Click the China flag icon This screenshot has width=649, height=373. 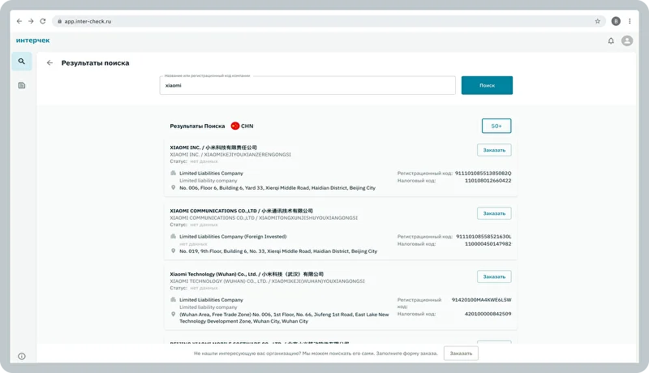click(235, 126)
